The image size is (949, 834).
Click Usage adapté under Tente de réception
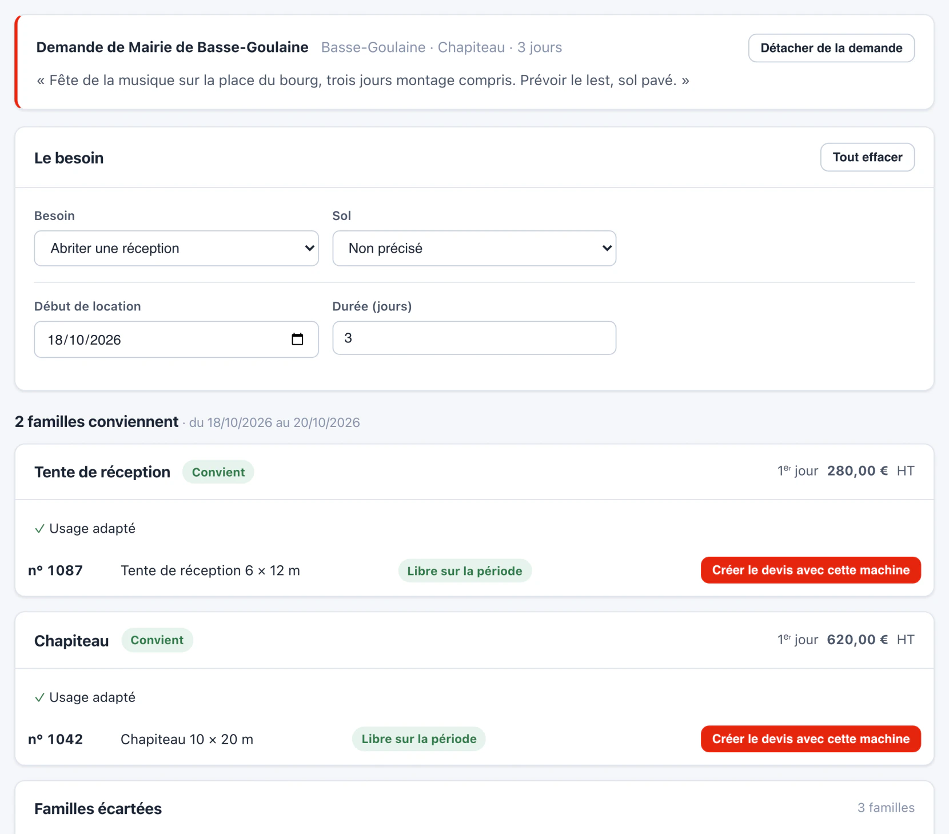(85, 529)
